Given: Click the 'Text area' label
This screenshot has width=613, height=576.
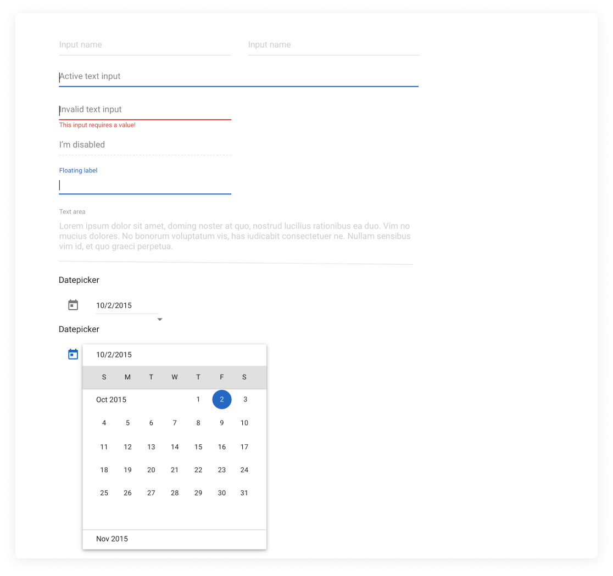Looking at the screenshot, I should coord(73,212).
